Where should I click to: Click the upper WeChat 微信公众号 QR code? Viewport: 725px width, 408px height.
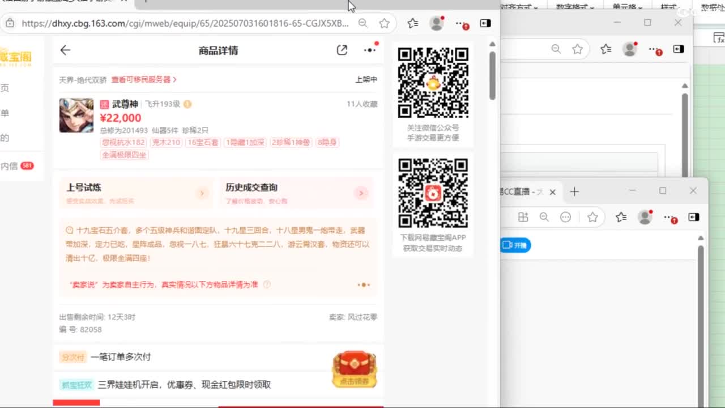coord(433,83)
